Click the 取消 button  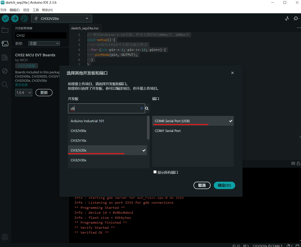pos(202,185)
